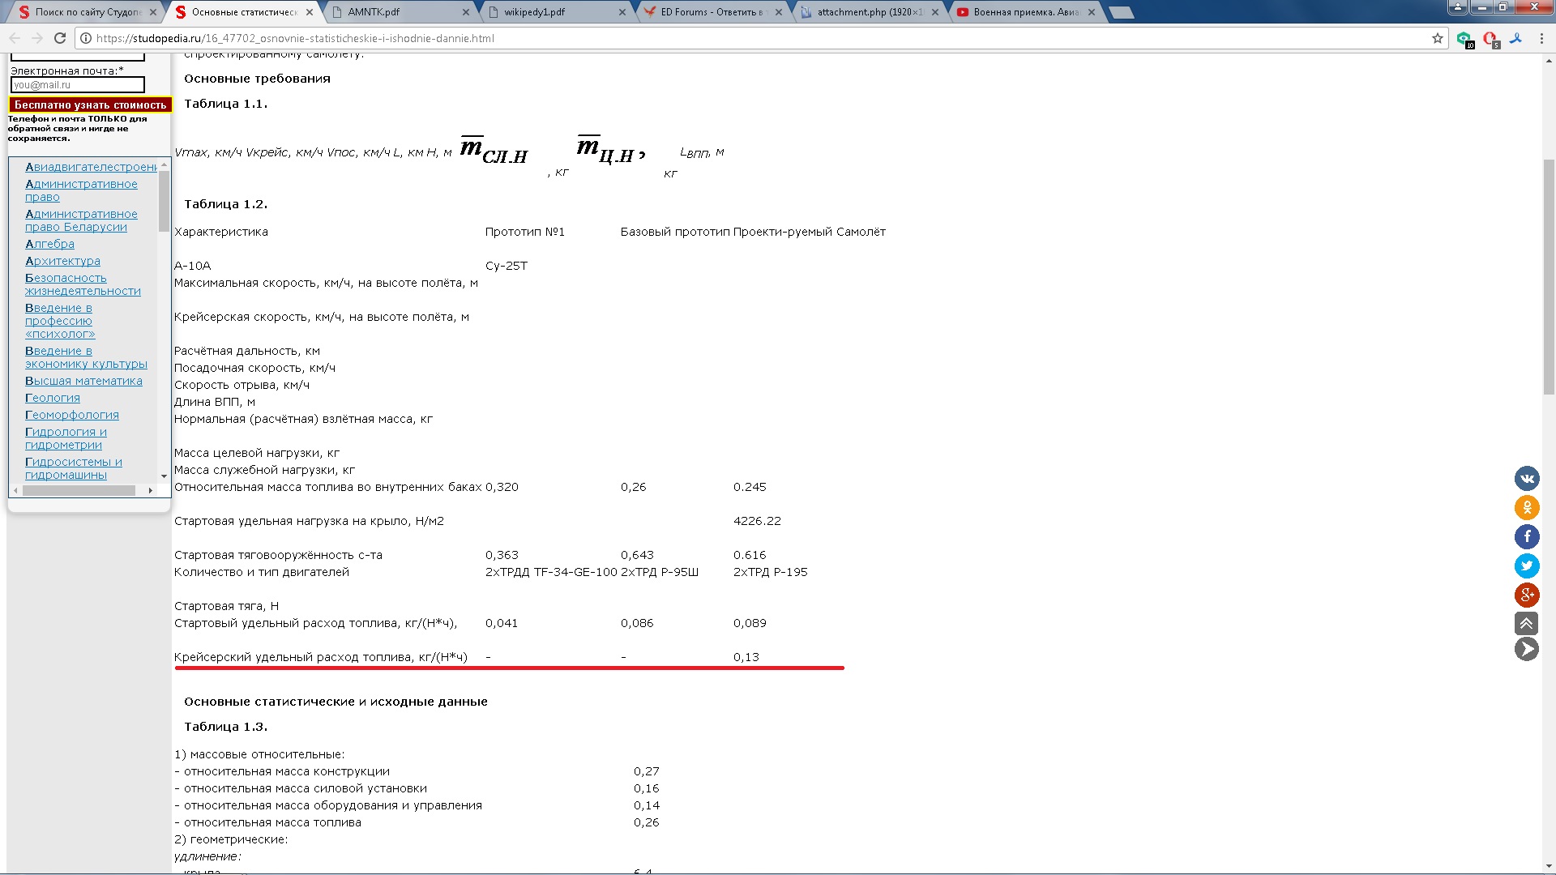Open the Chrome profile button in title bar

coord(1457,6)
